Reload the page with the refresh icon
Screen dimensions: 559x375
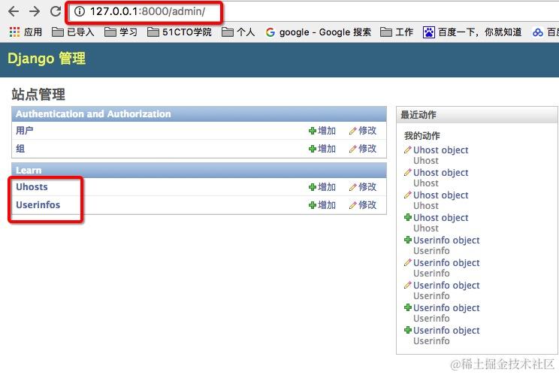(56, 11)
